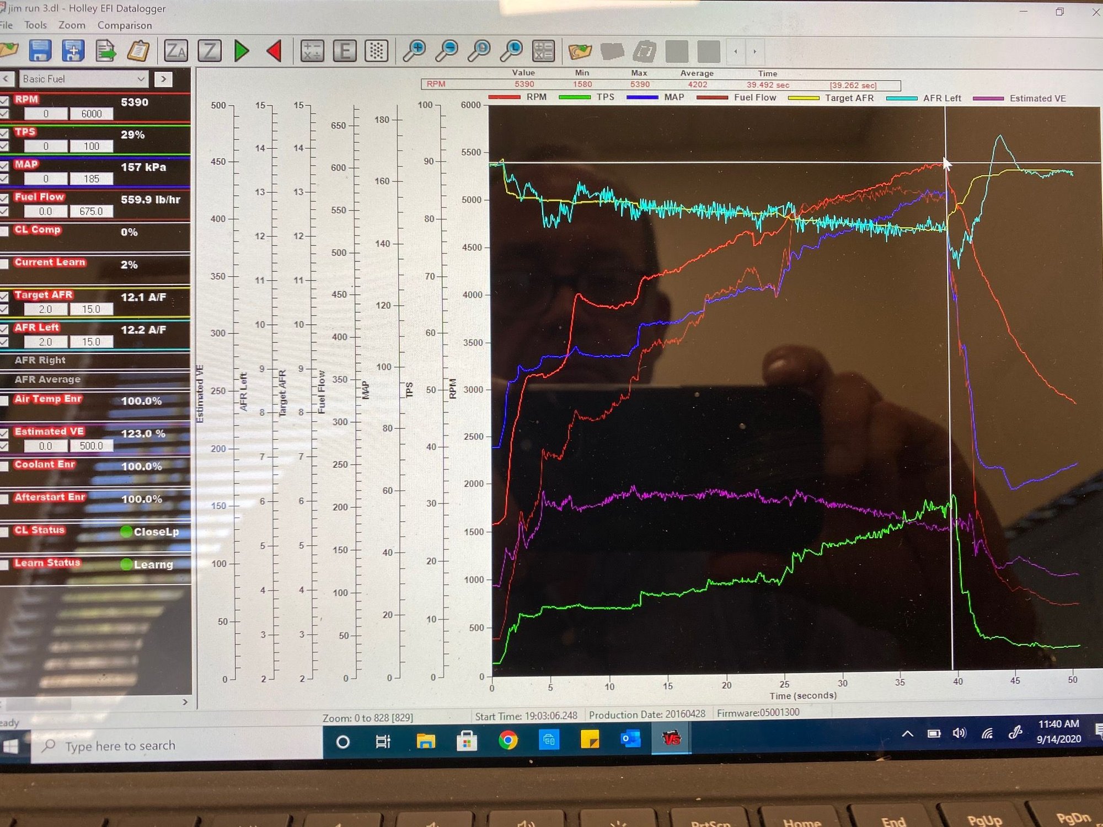
Task: Click the clipboard toolbar icon
Action: tap(138, 51)
